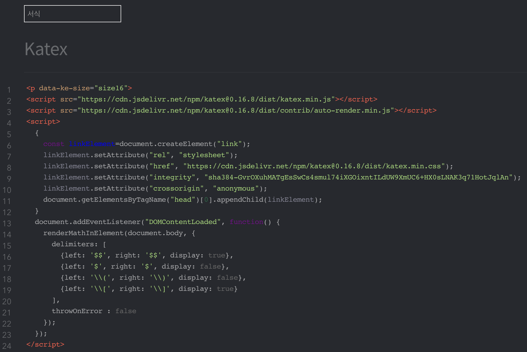Click 'const linkElement' declaration line
Viewport: 527px width, 352px height.
pos(147,144)
